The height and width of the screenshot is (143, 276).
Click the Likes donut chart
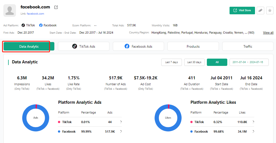168,117
